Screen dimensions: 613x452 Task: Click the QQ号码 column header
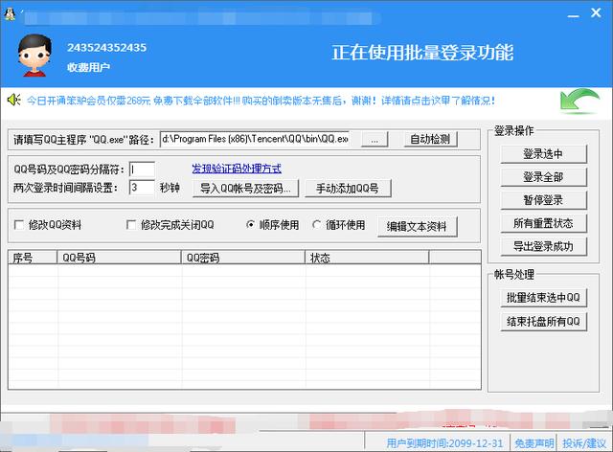119,258
